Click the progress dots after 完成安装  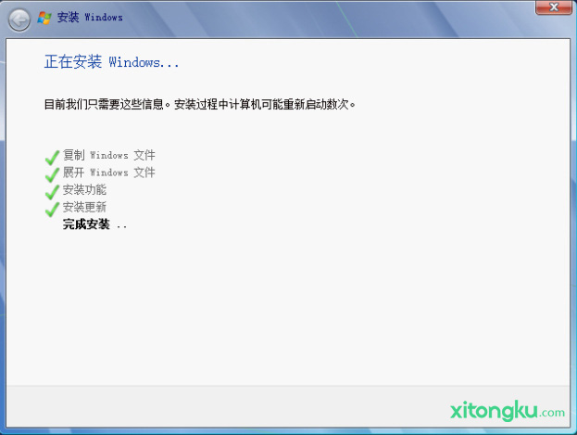(x=121, y=225)
